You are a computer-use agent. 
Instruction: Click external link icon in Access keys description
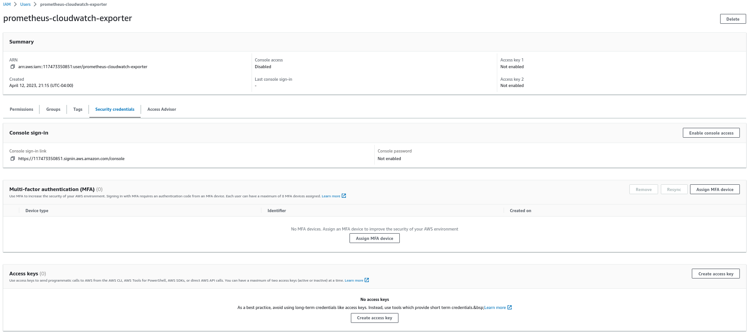pyautogui.click(x=367, y=280)
